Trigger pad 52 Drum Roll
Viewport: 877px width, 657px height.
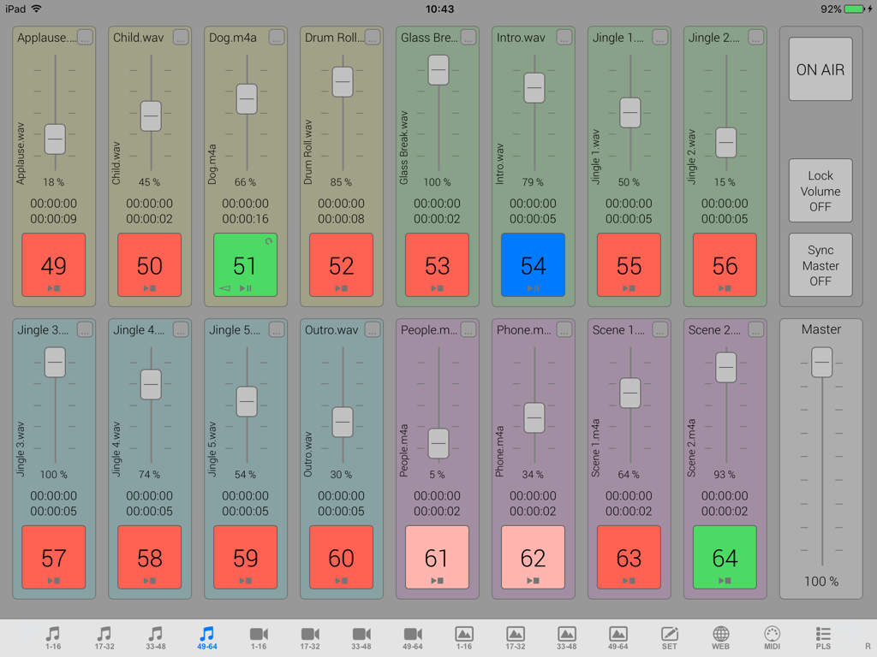(x=341, y=265)
